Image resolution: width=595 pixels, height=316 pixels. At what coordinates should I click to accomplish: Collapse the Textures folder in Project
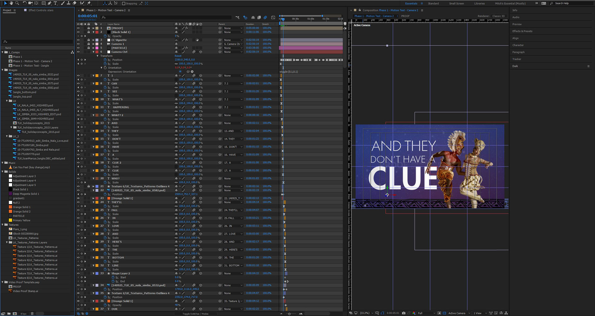tap(3, 225)
